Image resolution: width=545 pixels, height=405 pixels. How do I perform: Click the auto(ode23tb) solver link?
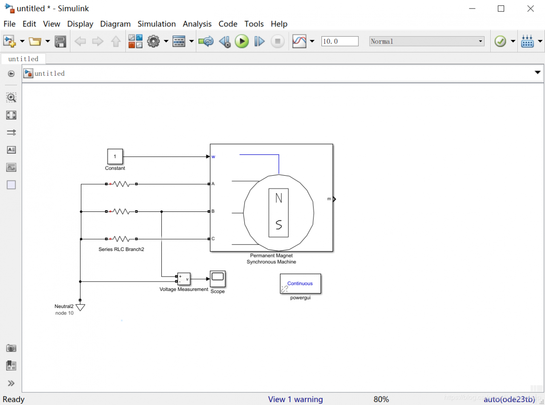pos(509,399)
